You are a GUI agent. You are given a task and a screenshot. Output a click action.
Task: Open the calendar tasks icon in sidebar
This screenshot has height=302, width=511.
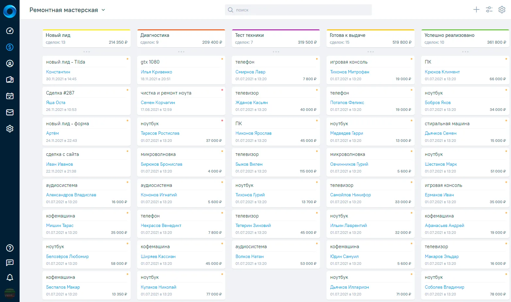coord(10,96)
